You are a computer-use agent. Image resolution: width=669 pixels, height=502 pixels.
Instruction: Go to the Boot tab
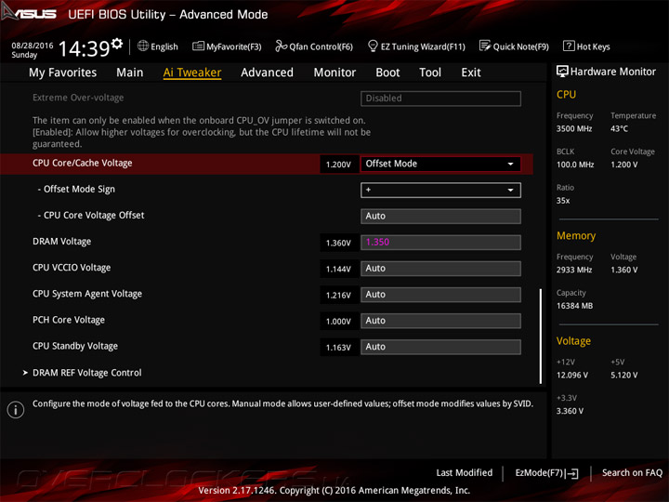387,73
